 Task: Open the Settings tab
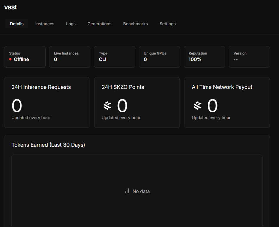pyautogui.click(x=168, y=24)
